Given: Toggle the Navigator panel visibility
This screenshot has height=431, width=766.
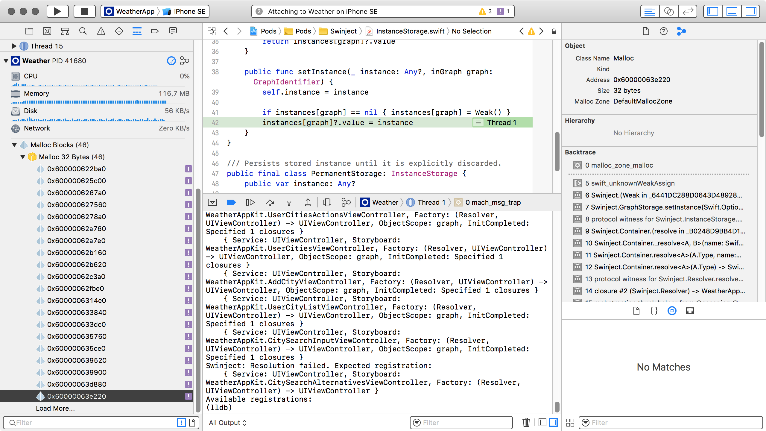Looking at the screenshot, I should tap(713, 11).
